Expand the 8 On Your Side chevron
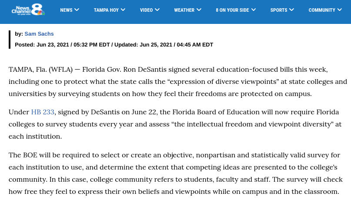This screenshot has width=351, height=203. point(253,10)
